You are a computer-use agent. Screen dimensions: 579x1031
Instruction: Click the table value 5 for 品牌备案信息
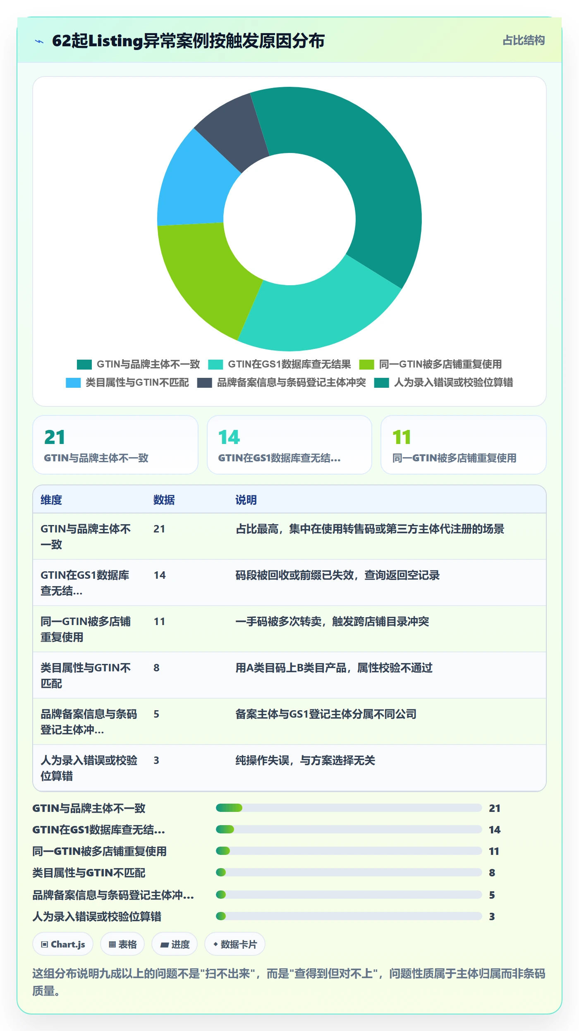tap(156, 714)
